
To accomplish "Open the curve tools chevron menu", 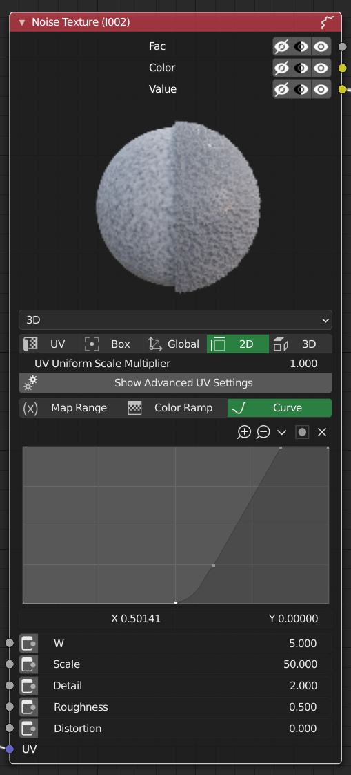I will [282, 433].
